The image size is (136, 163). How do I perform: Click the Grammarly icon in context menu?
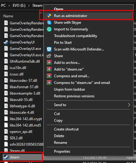tap(49, 29)
